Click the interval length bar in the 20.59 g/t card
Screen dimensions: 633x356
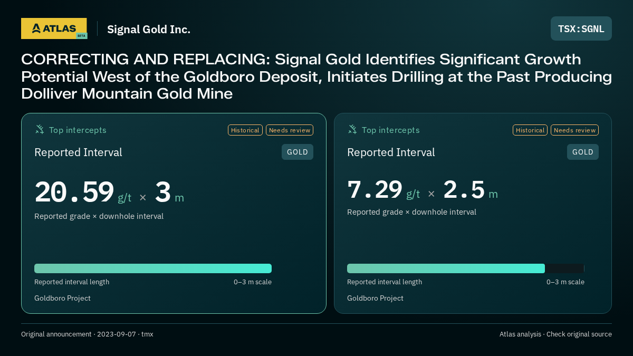click(x=153, y=268)
